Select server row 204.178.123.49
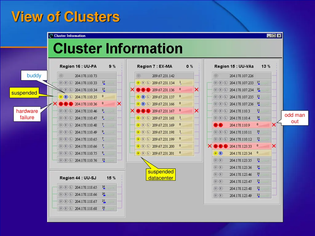The image size is (315, 236). [241, 196]
